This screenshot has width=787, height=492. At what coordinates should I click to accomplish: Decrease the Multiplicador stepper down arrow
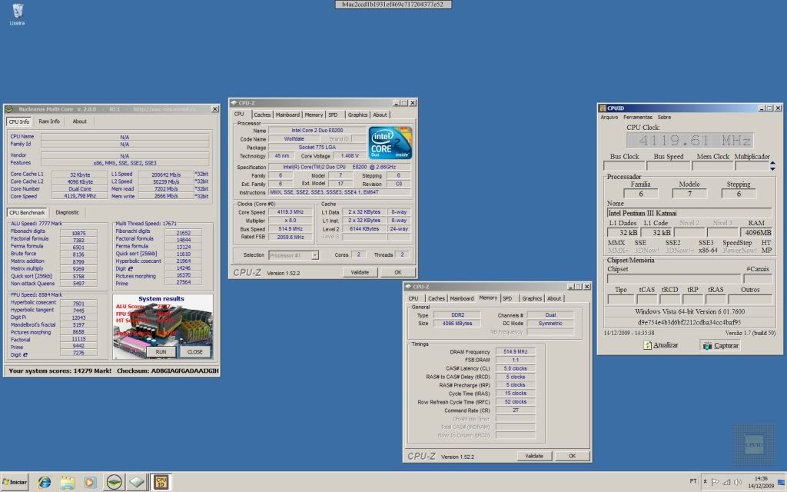(x=772, y=168)
